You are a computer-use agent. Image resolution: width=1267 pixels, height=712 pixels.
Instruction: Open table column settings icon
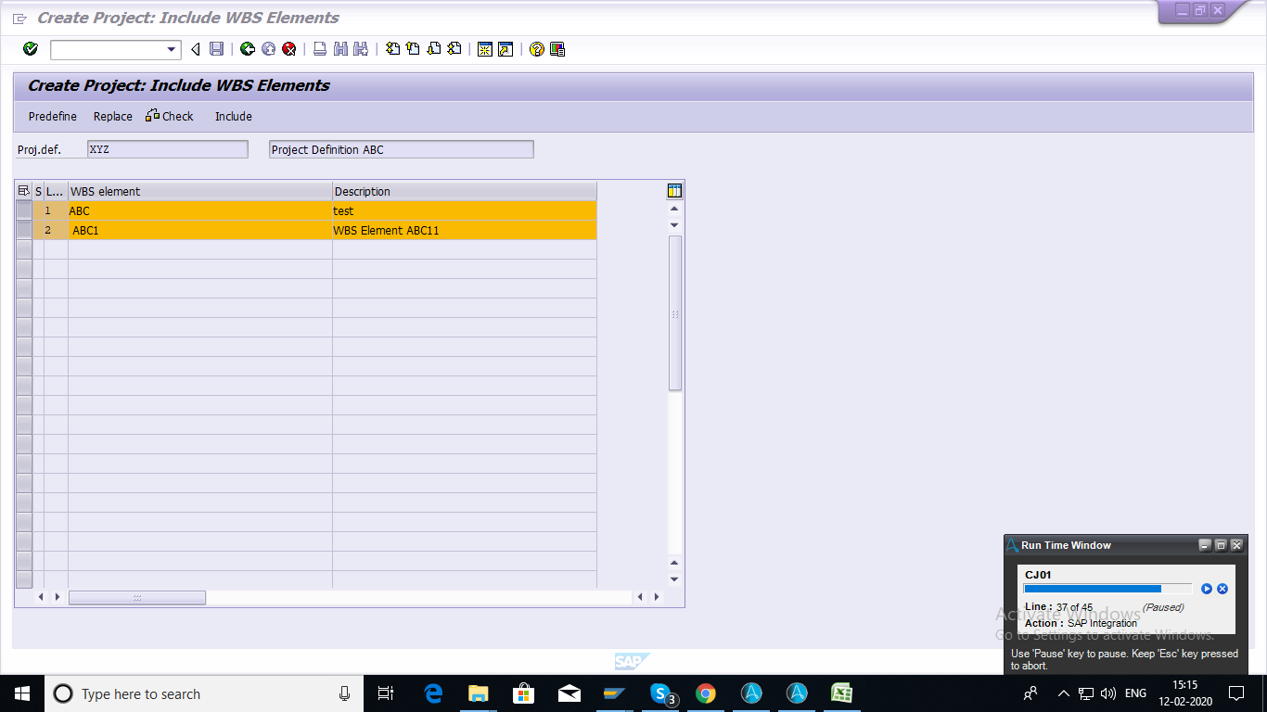[x=674, y=191]
